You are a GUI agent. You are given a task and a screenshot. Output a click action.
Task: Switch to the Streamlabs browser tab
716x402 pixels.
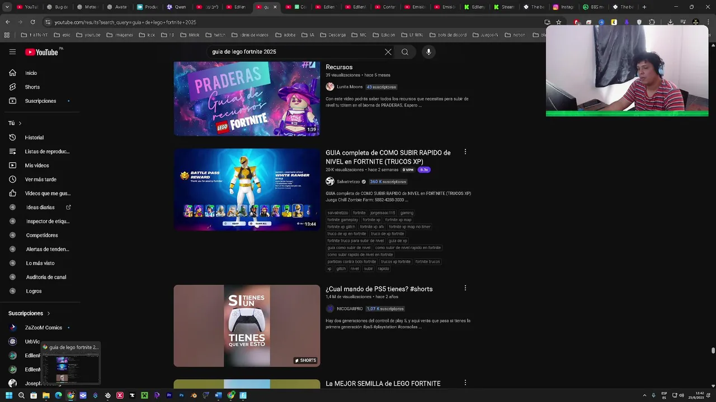[x=504, y=7]
